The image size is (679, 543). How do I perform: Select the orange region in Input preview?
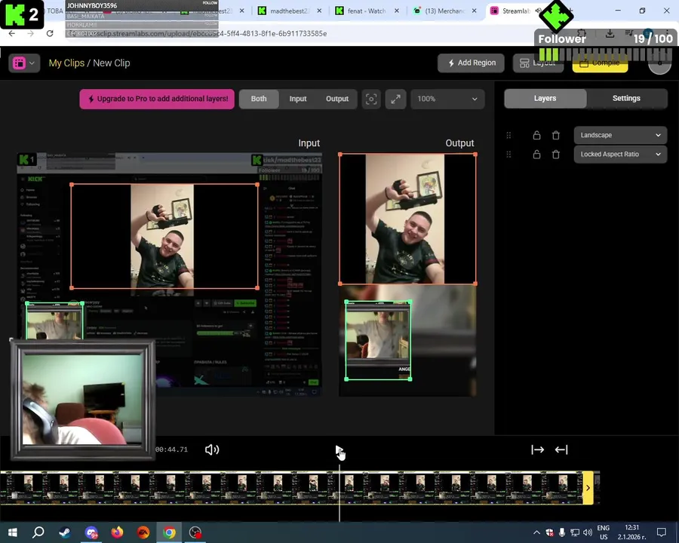(164, 236)
